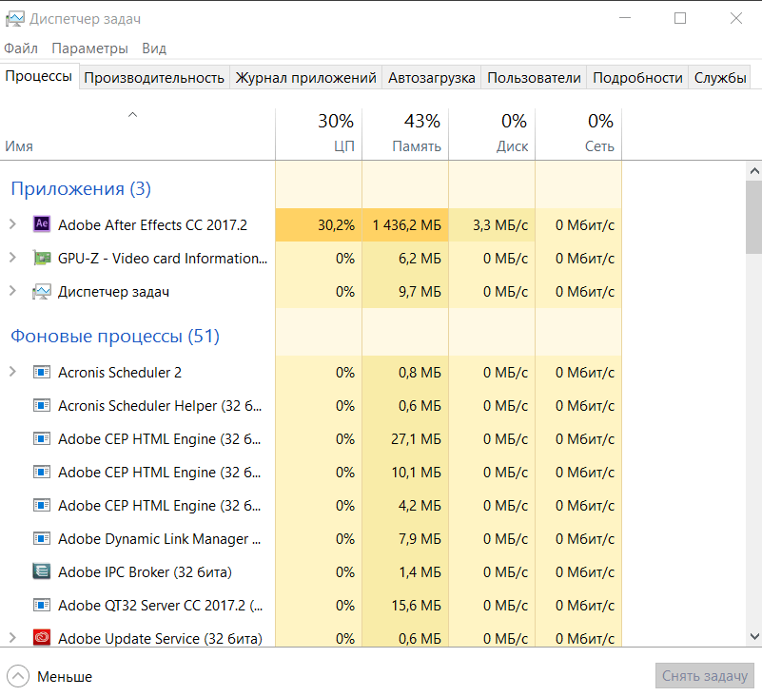Click icon of Adobe CEP HTML Engine using 27,1 МБ
Image resolution: width=762 pixels, height=696 pixels.
pos(42,439)
